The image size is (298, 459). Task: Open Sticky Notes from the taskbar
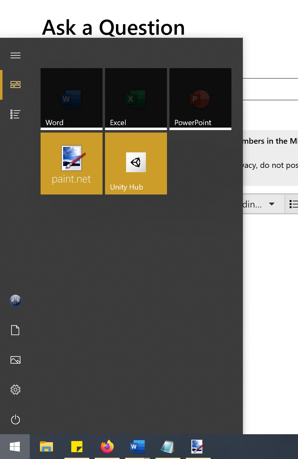click(x=77, y=447)
